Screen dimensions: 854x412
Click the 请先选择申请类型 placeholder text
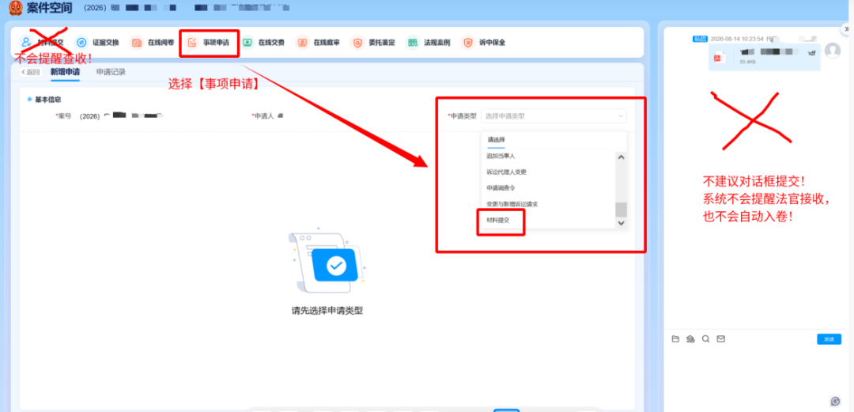click(327, 311)
